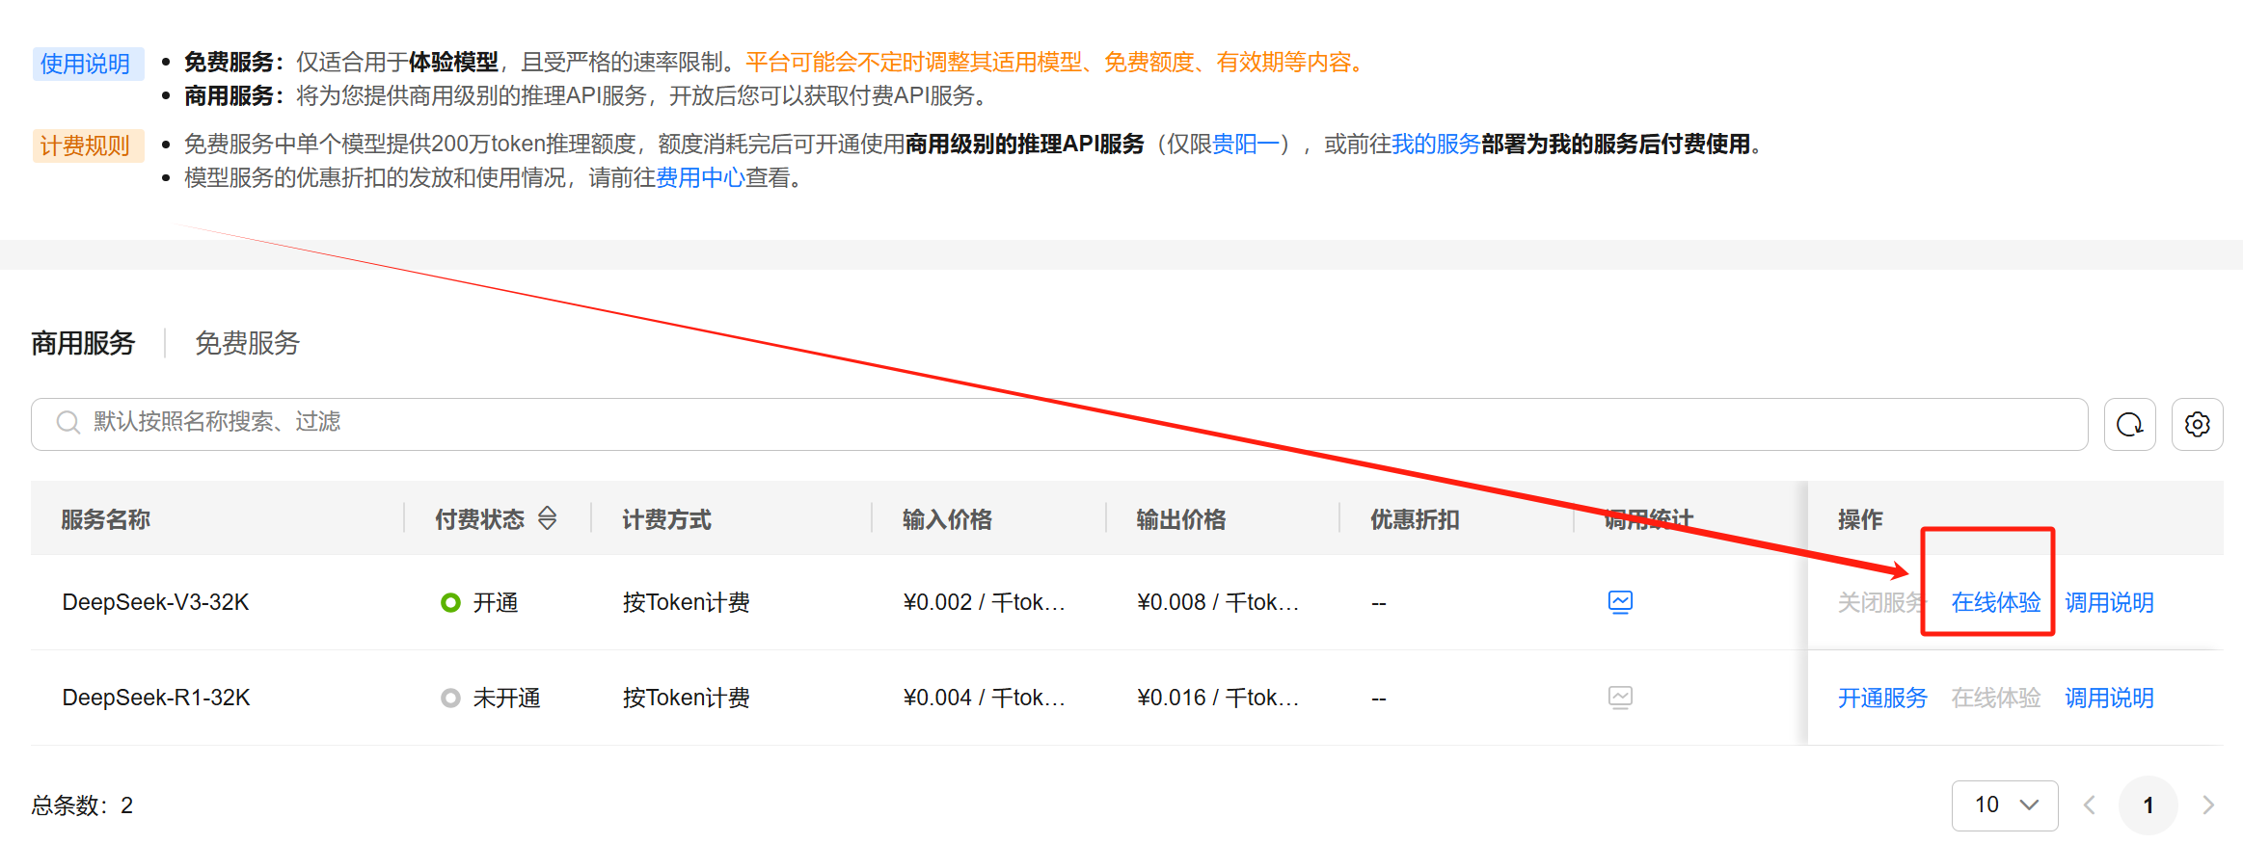
Task: Click 在线体验 for DeepSeek-R1-32K
Action: pyautogui.click(x=1996, y=698)
